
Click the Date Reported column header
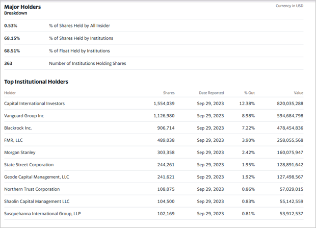click(x=212, y=93)
